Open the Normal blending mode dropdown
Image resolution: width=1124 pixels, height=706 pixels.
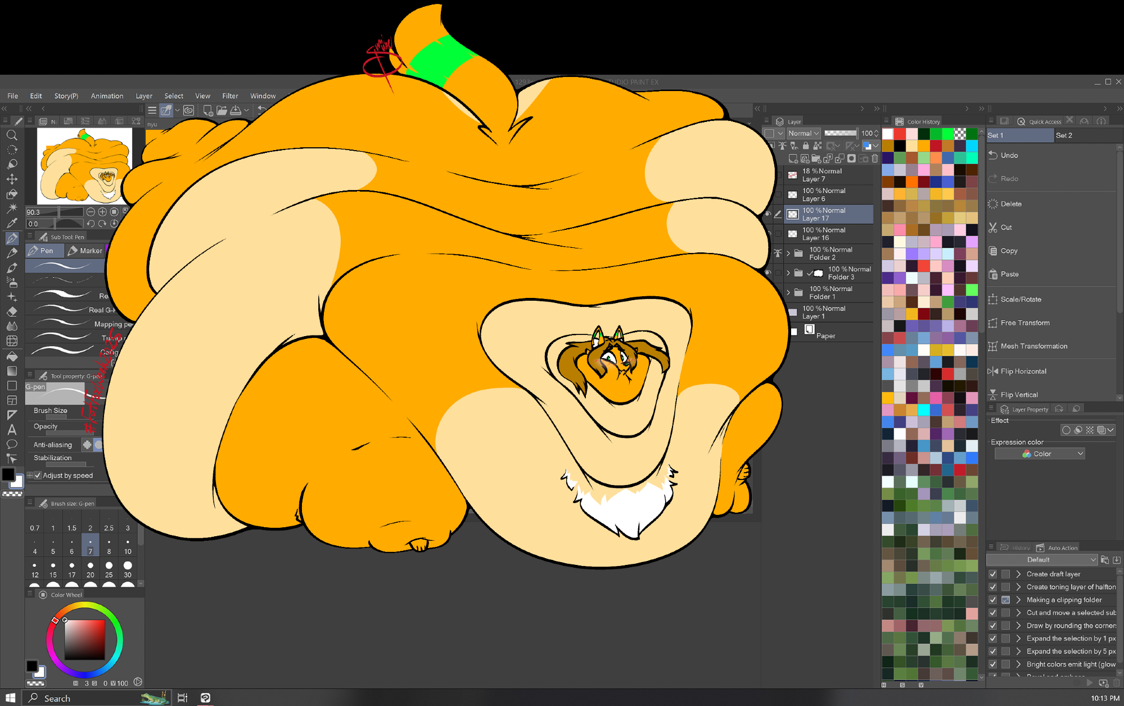[x=803, y=133]
